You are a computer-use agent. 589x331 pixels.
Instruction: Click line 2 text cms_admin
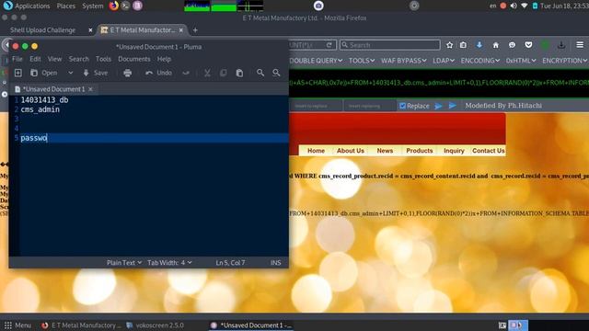pyautogui.click(x=40, y=109)
